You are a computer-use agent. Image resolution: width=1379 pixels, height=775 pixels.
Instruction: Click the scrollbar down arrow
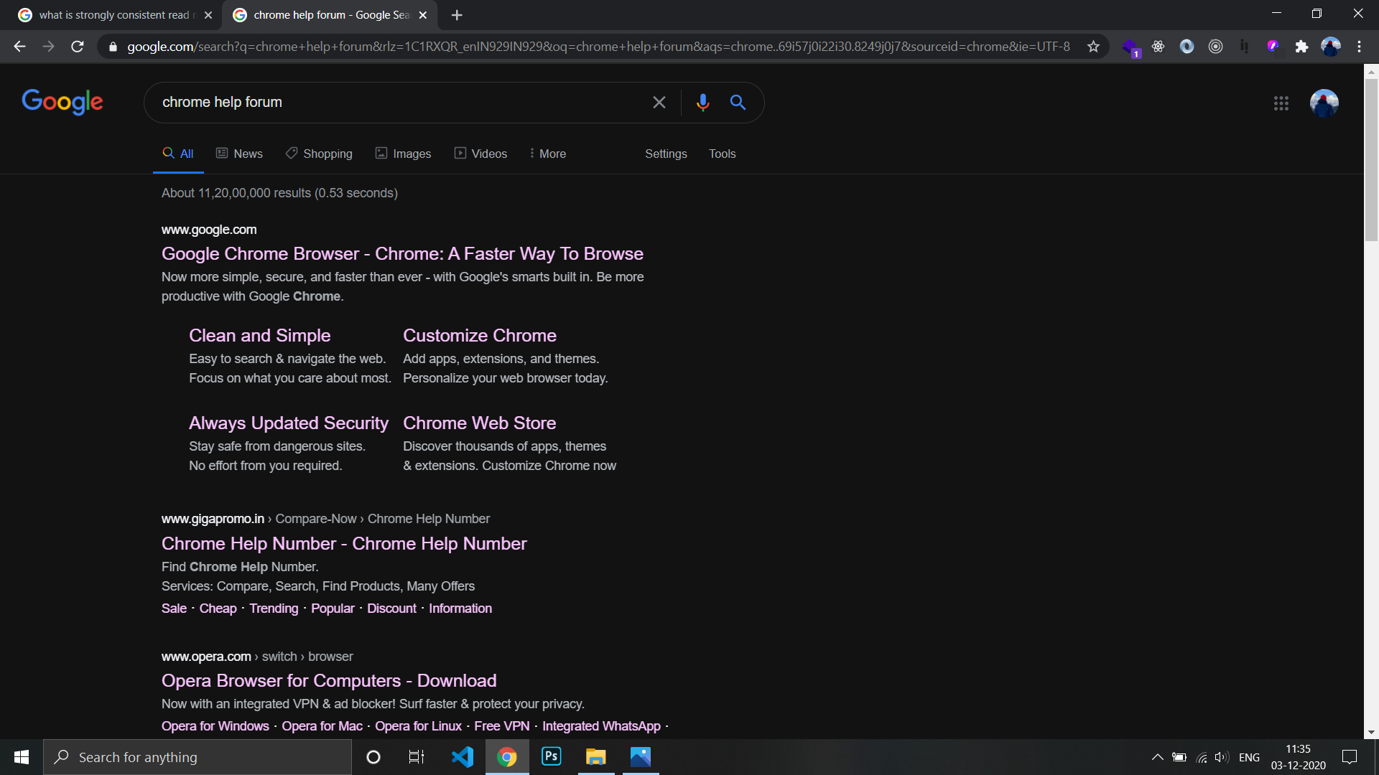click(1371, 733)
